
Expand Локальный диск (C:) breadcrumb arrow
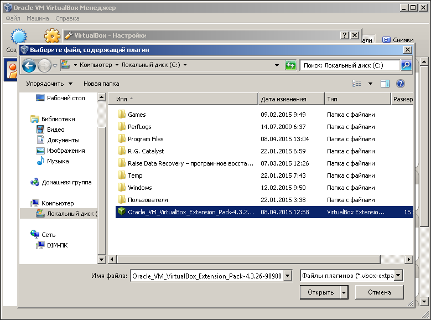click(185, 65)
